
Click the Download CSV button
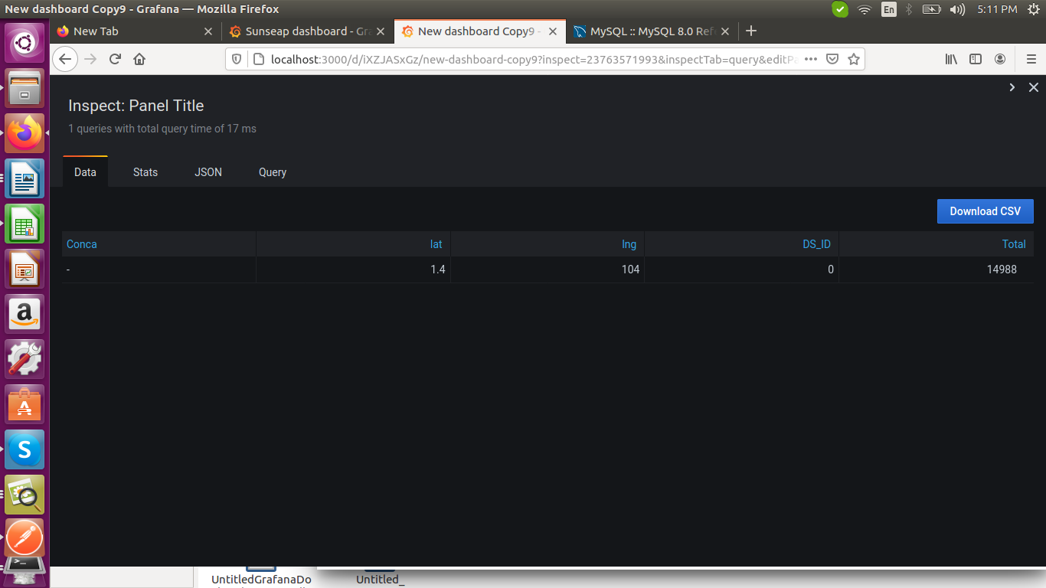pyautogui.click(x=985, y=211)
